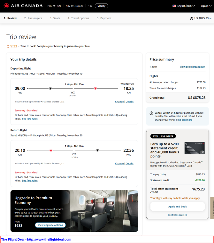Go to the 3. Seats step
Image resolution: width=214 pixels, height=243 pixels.
55,18
